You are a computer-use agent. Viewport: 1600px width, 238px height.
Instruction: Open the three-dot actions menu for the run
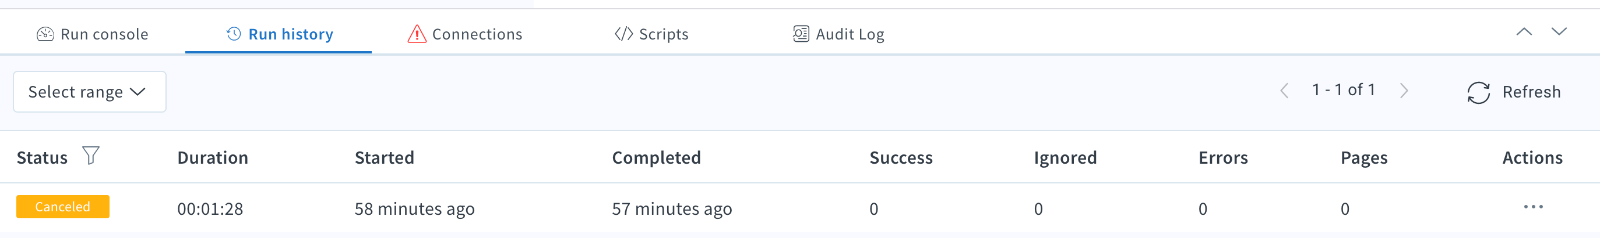(x=1533, y=207)
